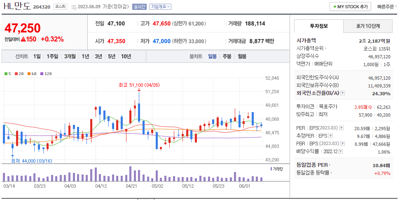Switch to the 주봉 weekly candle chart
400x200 pixels.
[x=227, y=57]
